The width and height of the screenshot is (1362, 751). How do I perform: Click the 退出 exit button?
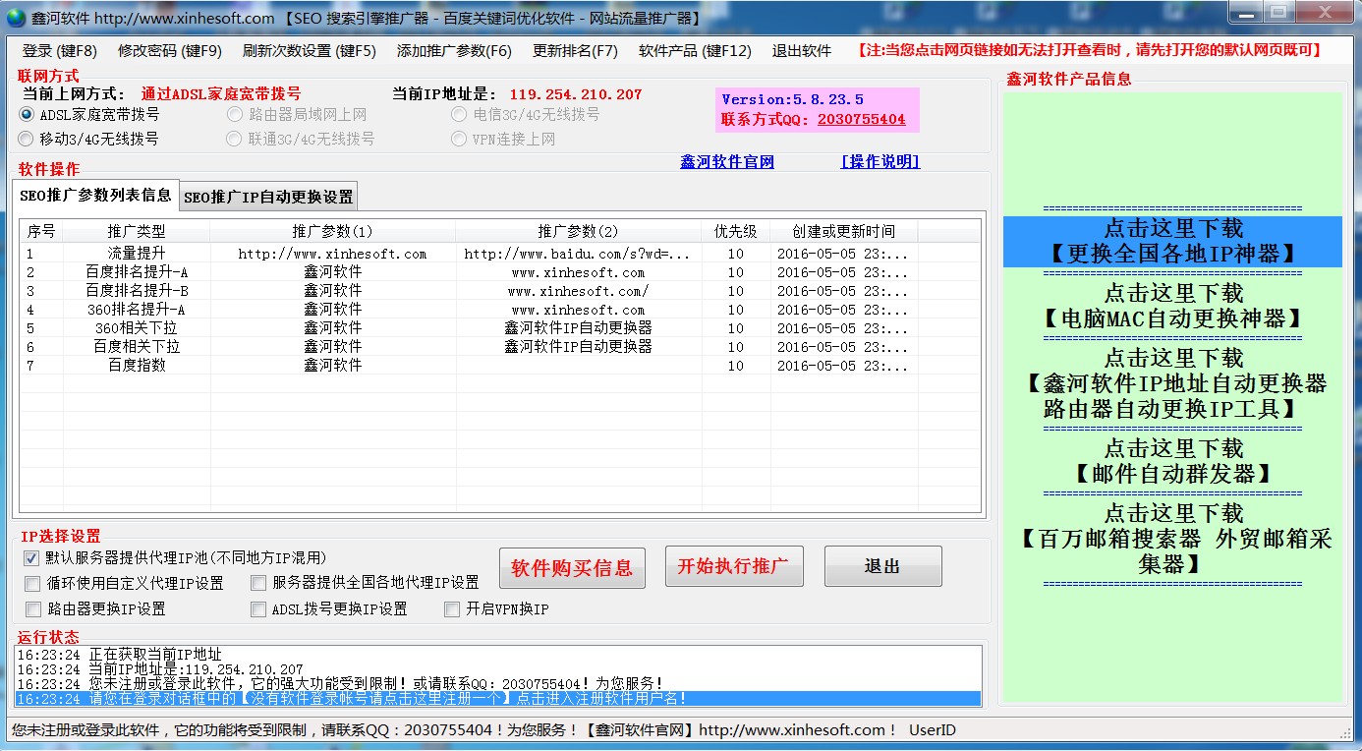click(881, 565)
